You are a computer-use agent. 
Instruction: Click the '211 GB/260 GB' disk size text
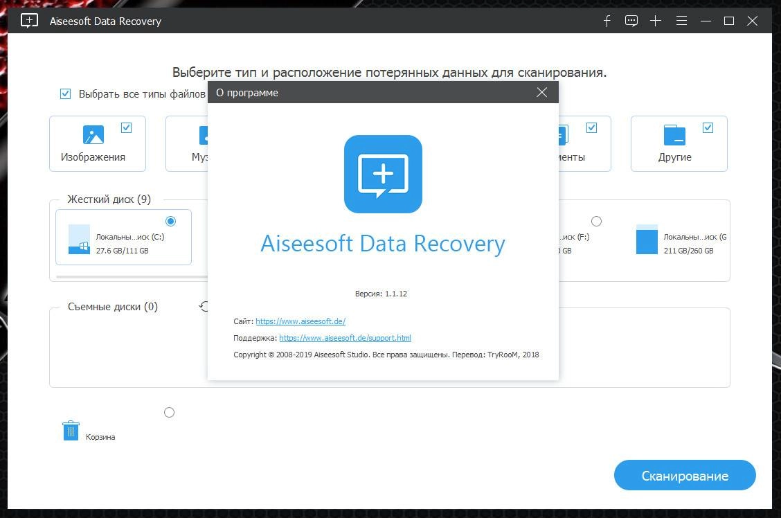click(688, 251)
